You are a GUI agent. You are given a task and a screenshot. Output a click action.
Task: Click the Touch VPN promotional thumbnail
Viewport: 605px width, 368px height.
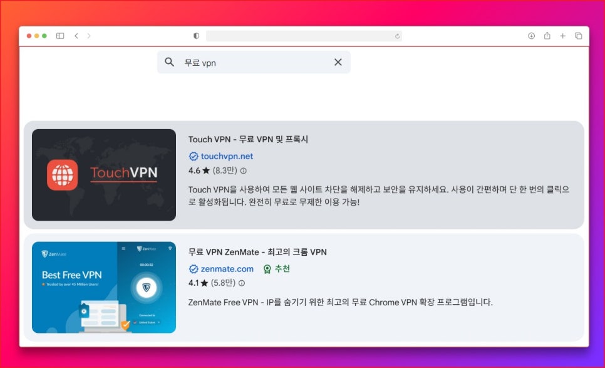click(103, 175)
